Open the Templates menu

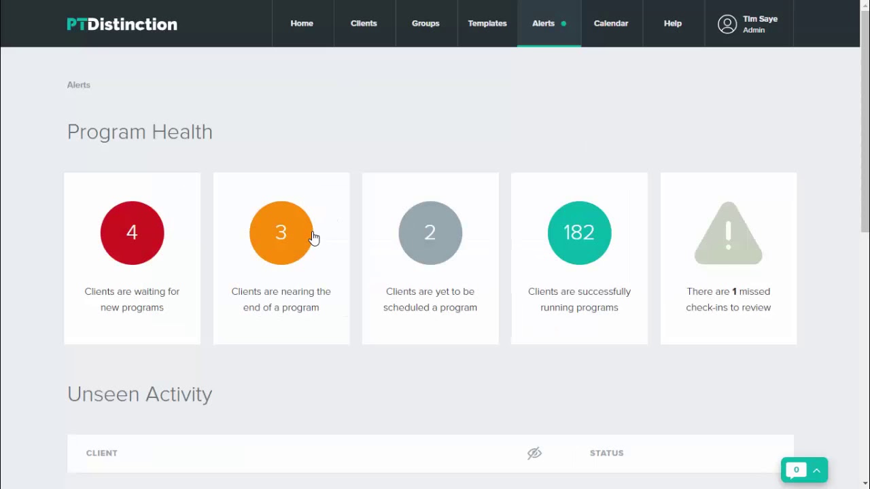(x=487, y=23)
